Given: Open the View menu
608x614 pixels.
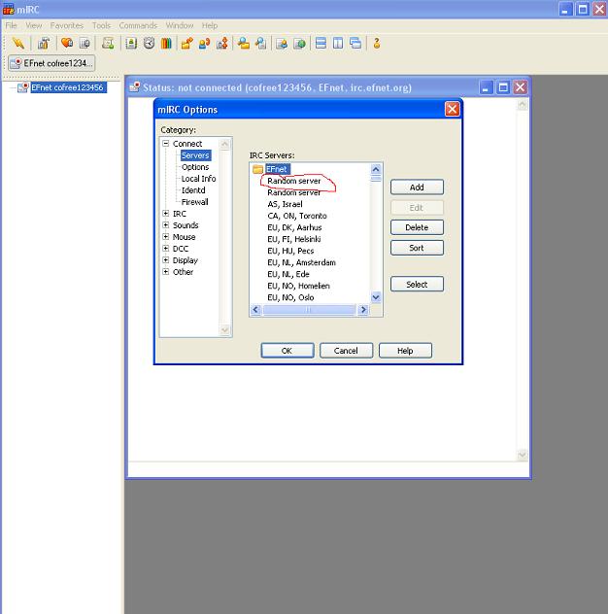Looking at the screenshot, I should [34, 25].
